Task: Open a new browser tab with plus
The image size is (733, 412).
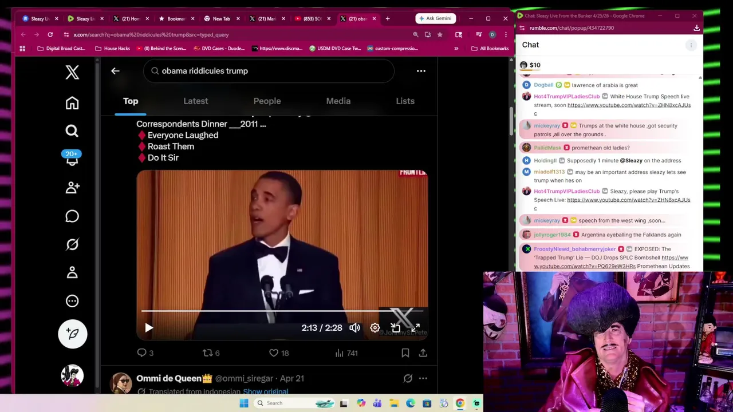Action: point(388,19)
